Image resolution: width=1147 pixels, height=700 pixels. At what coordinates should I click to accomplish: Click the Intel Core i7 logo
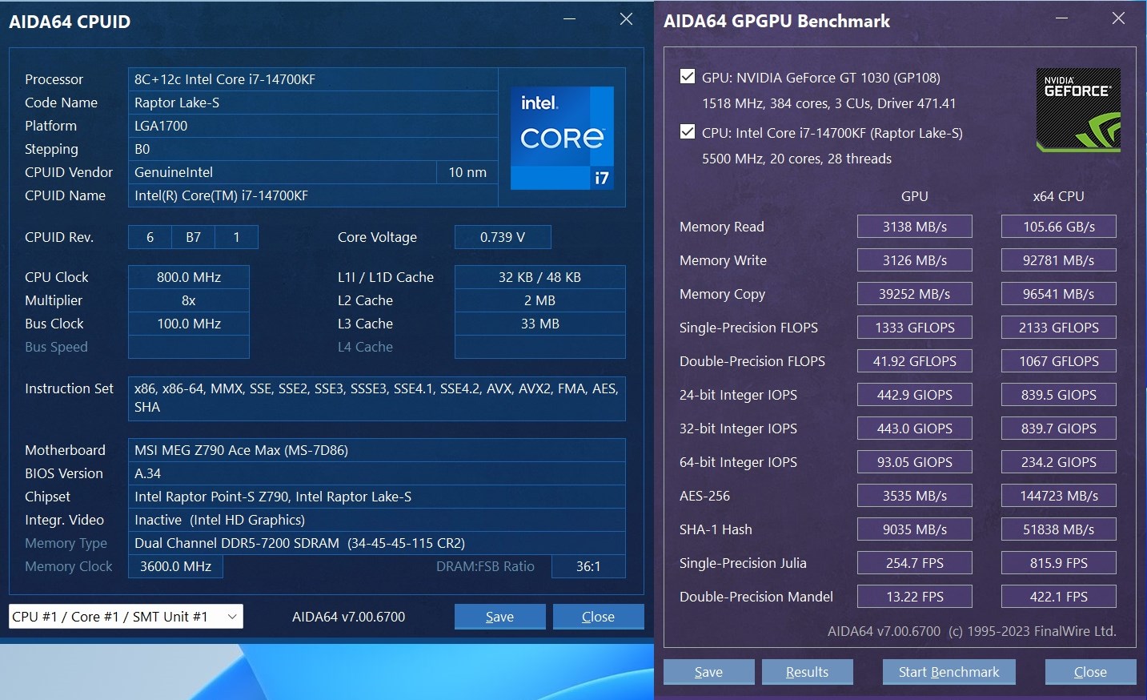(x=562, y=138)
